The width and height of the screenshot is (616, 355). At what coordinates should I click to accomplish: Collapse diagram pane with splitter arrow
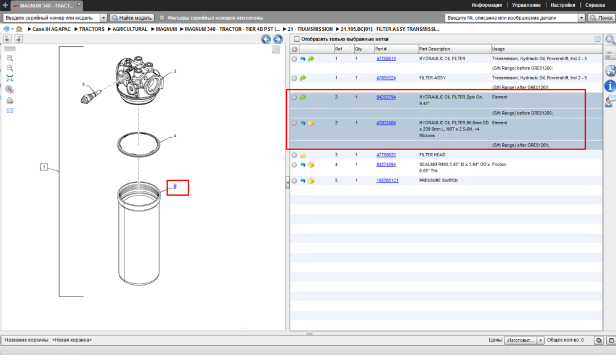click(x=288, y=183)
